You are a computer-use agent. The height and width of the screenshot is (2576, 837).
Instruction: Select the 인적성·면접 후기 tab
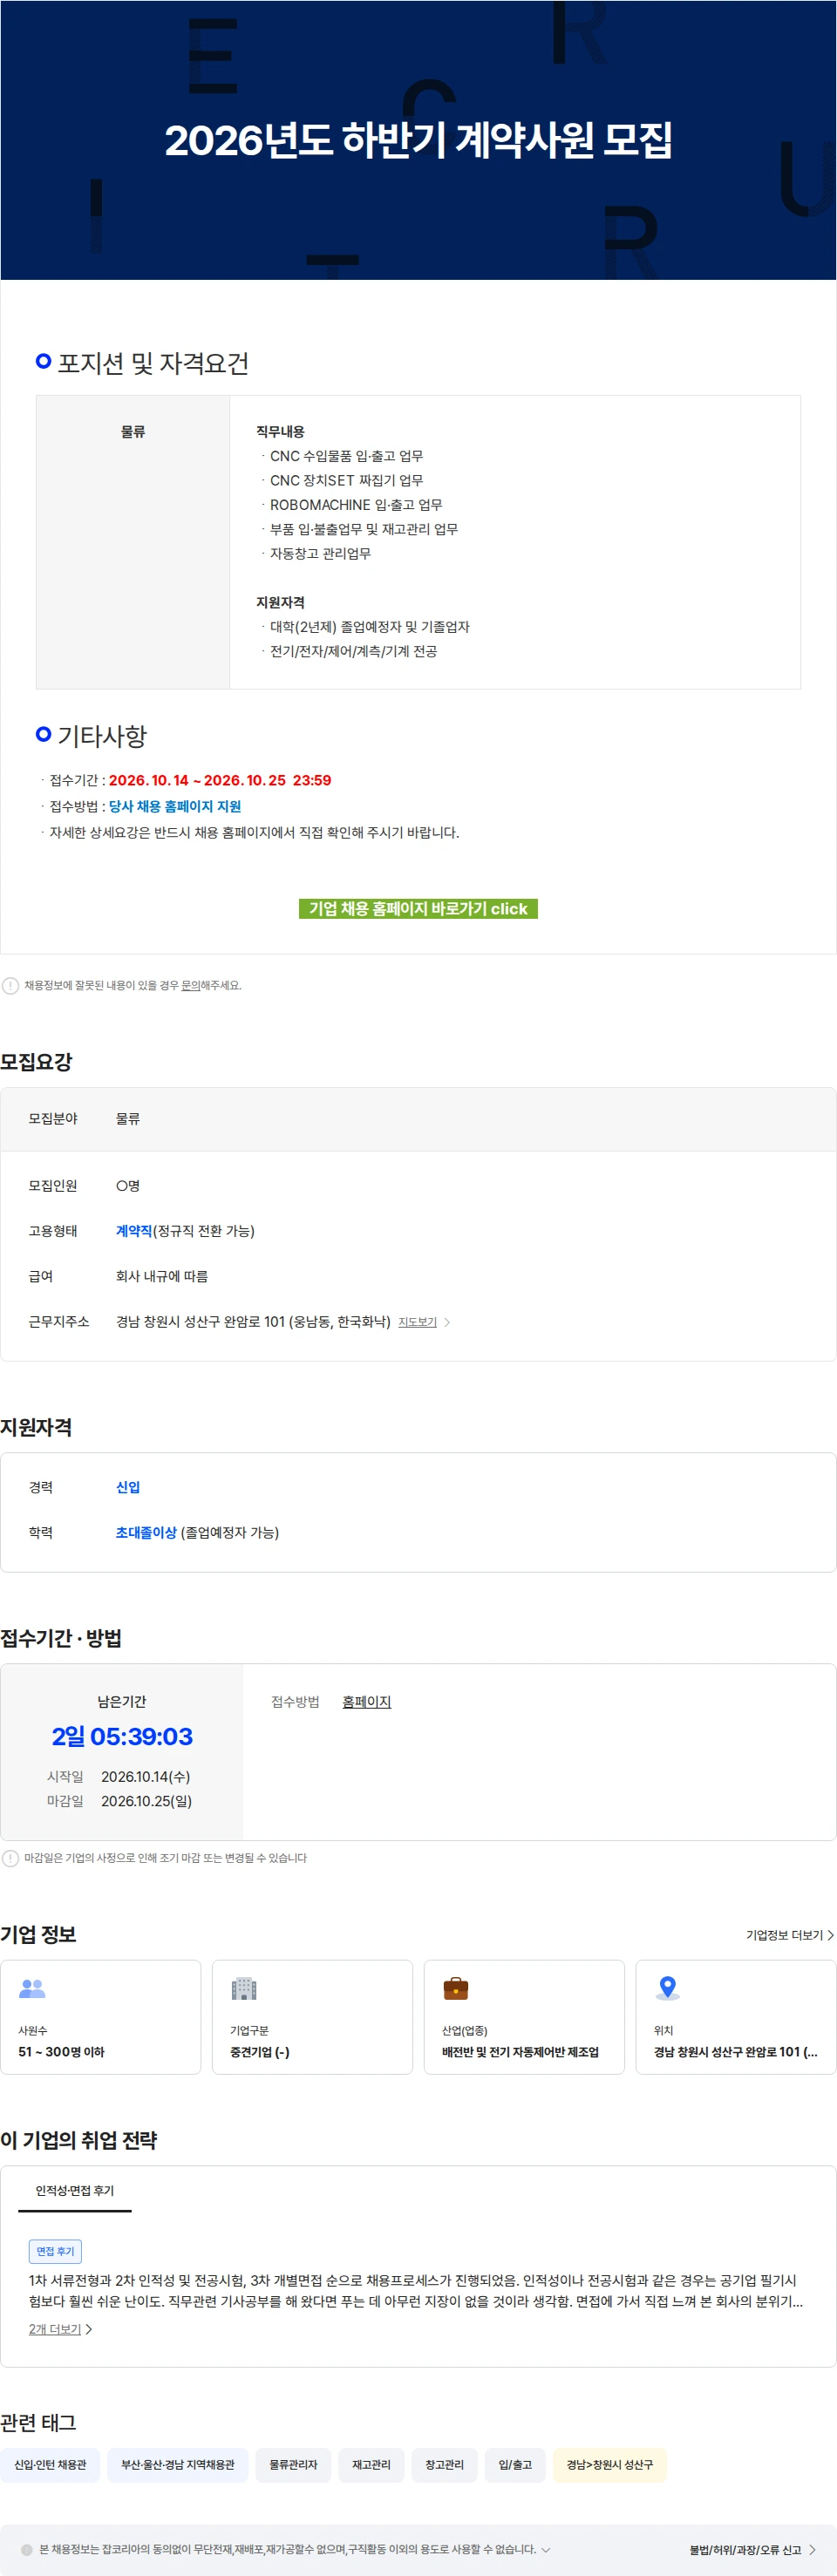tap(75, 2190)
